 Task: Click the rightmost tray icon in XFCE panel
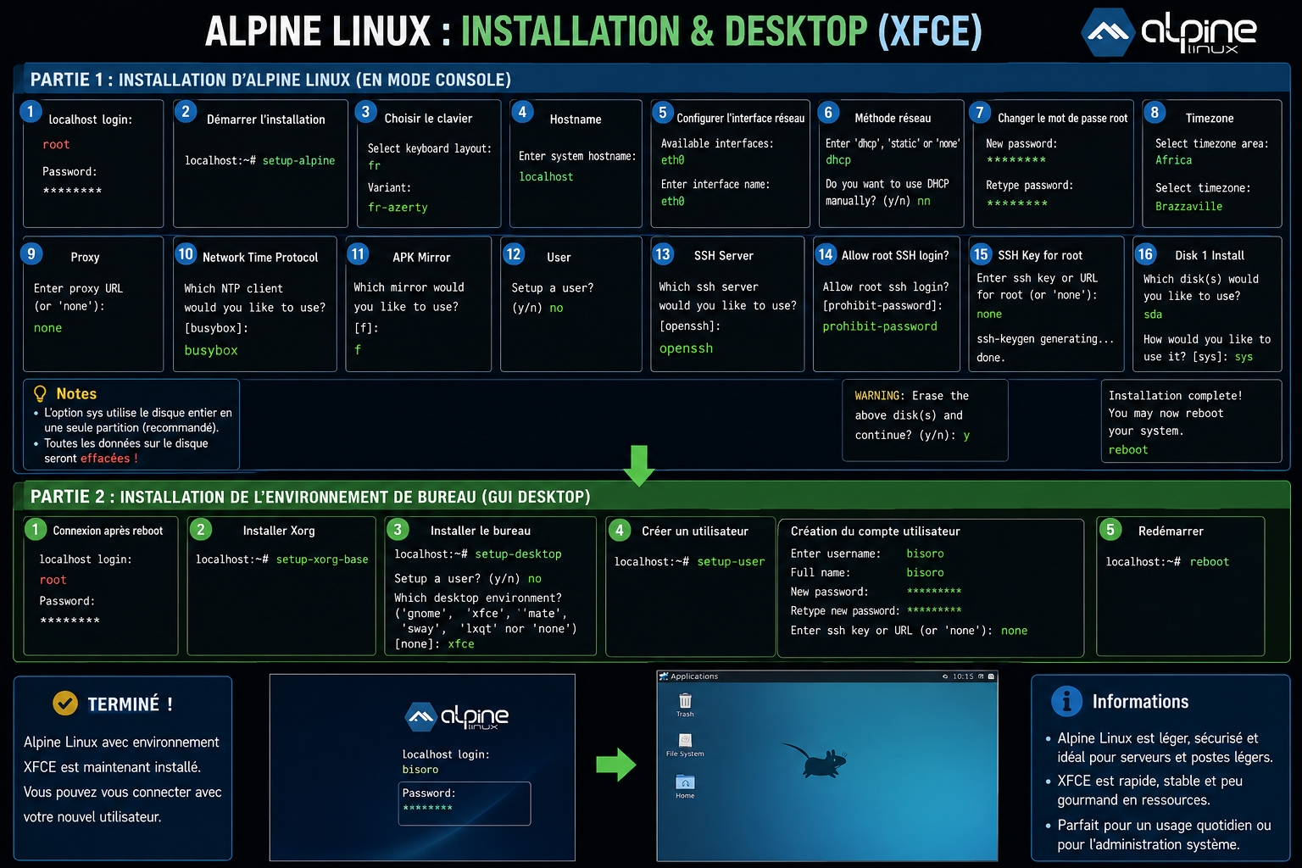991,676
